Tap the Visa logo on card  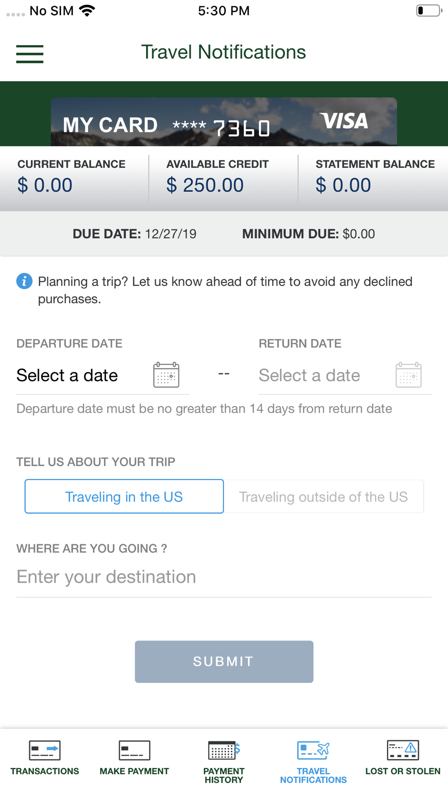pos(344,121)
